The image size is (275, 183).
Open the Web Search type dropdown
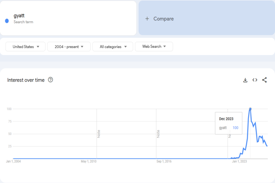pyautogui.click(x=154, y=46)
